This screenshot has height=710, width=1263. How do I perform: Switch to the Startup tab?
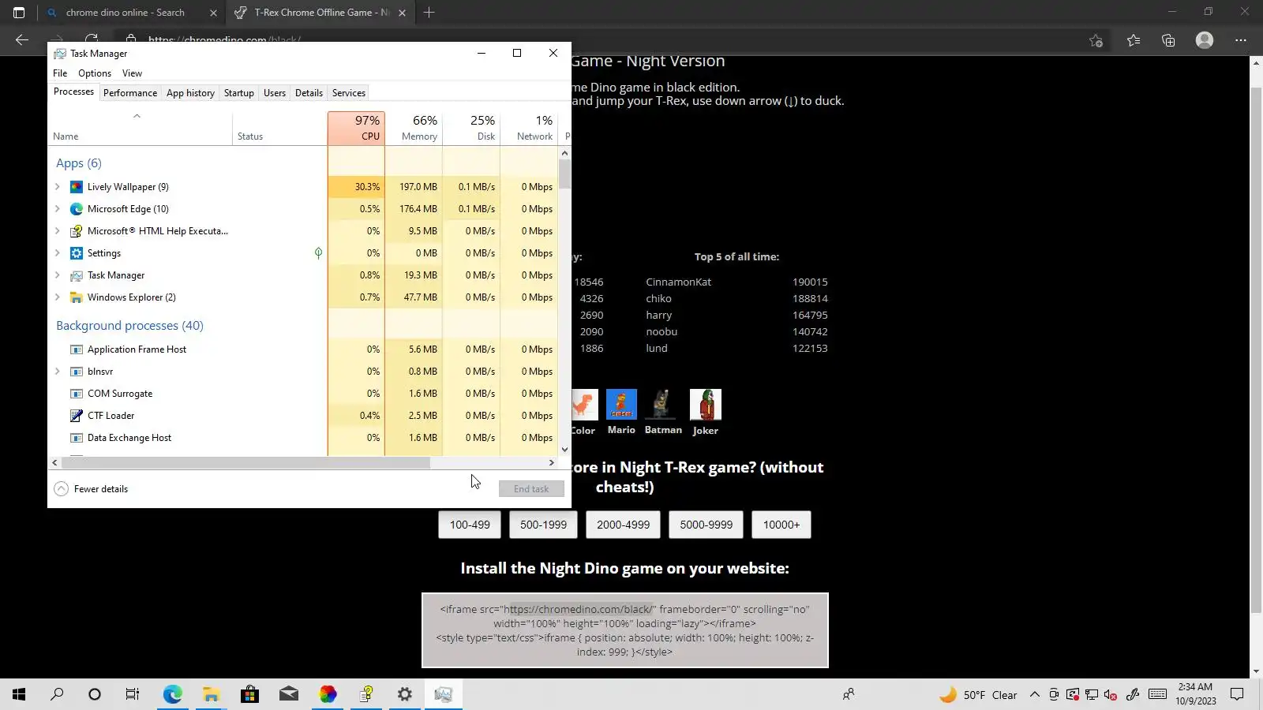(239, 93)
